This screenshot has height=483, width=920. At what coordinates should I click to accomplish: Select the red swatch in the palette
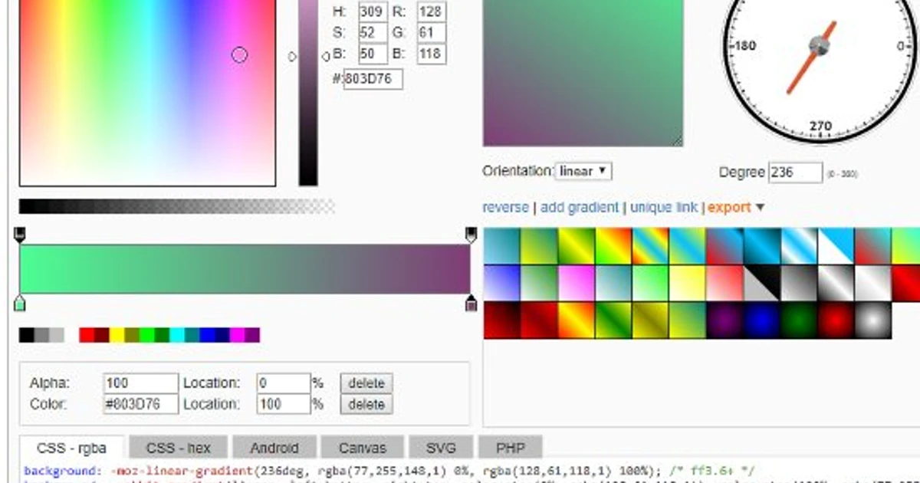pos(87,335)
